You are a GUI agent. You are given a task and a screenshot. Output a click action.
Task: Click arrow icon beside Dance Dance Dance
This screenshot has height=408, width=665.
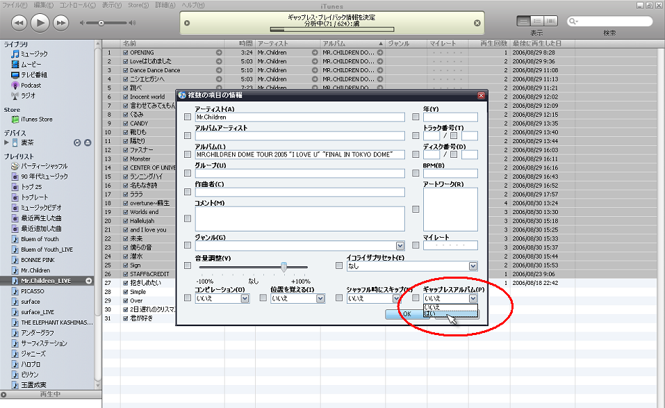pos(219,70)
